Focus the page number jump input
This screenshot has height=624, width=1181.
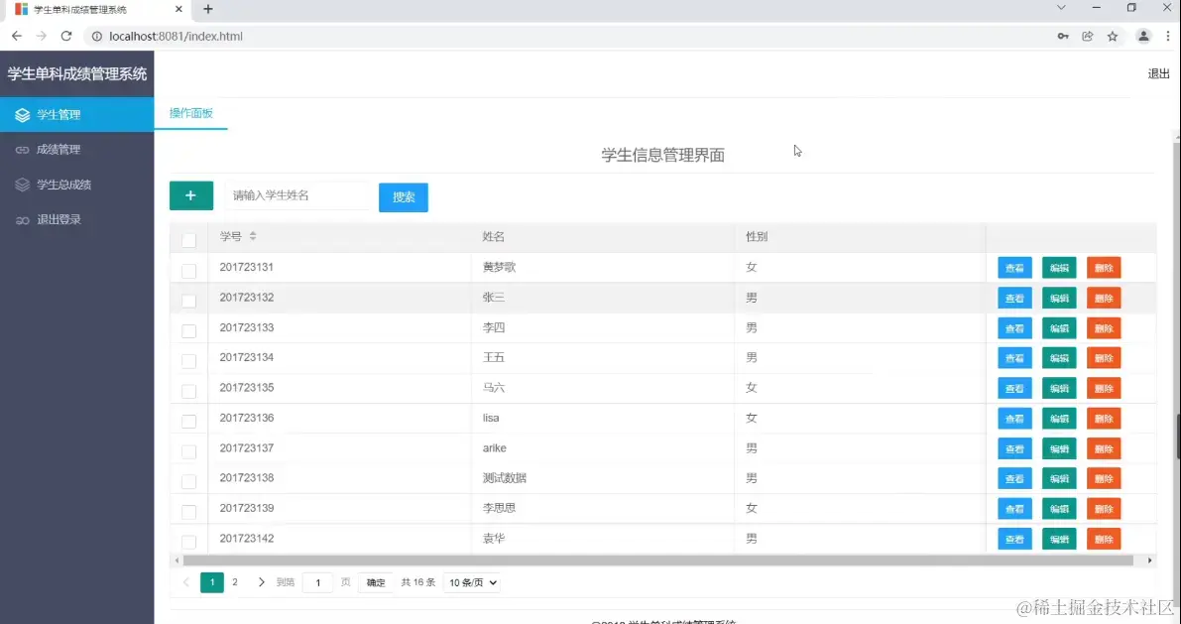pos(318,582)
